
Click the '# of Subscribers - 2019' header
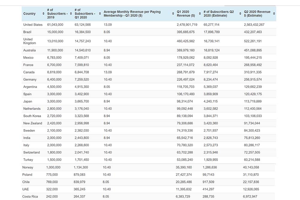(57, 13)
